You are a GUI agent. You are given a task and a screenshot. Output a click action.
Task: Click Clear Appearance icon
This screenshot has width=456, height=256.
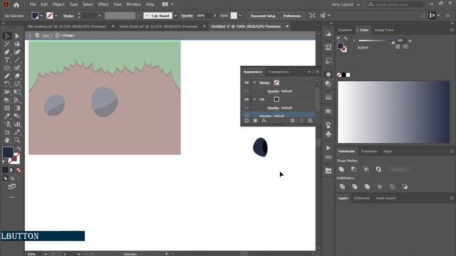pyautogui.click(x=293, y=120)
